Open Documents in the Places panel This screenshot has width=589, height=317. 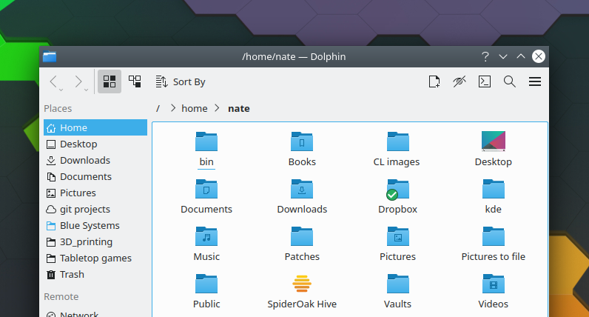click(x=95, y=176)
